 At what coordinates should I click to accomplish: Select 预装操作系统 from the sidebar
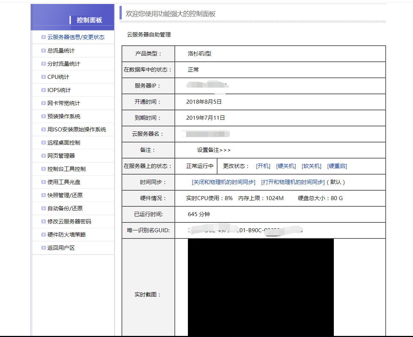point(64,116)
